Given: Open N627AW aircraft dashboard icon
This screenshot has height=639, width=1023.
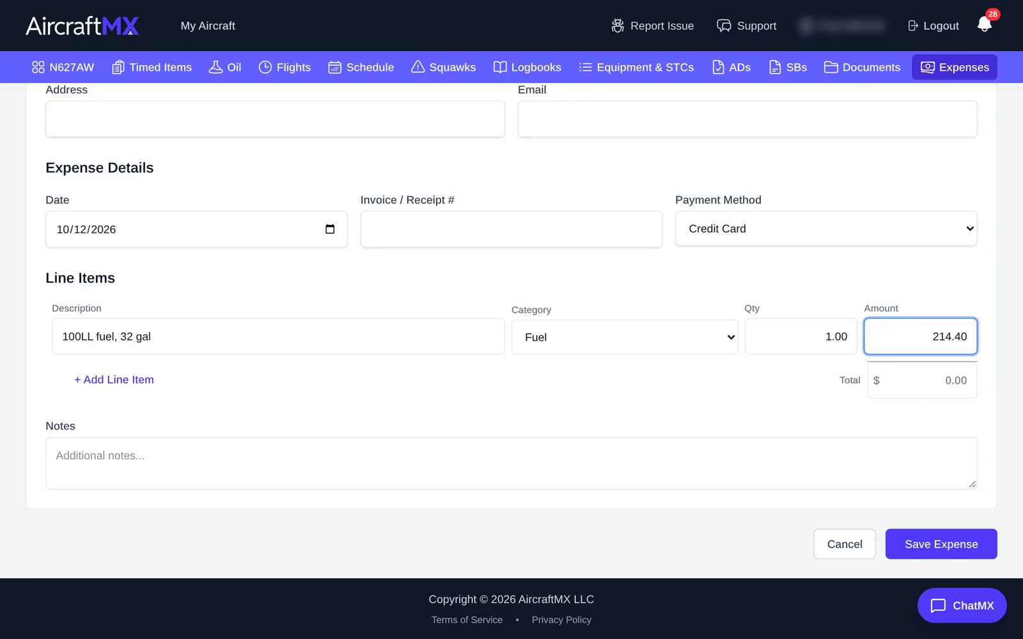Looking at the screenshot, I should click(38, 67).
